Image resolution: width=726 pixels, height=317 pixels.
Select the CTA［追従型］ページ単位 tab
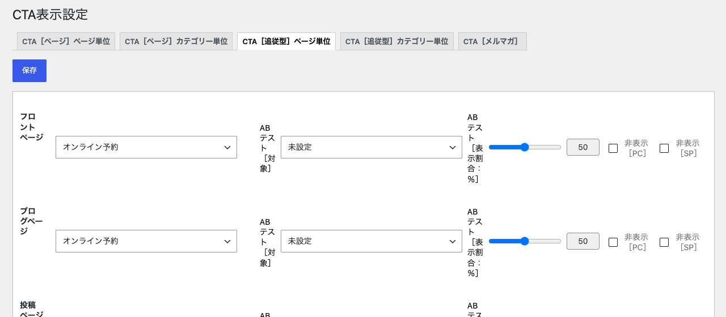[286, 41]
